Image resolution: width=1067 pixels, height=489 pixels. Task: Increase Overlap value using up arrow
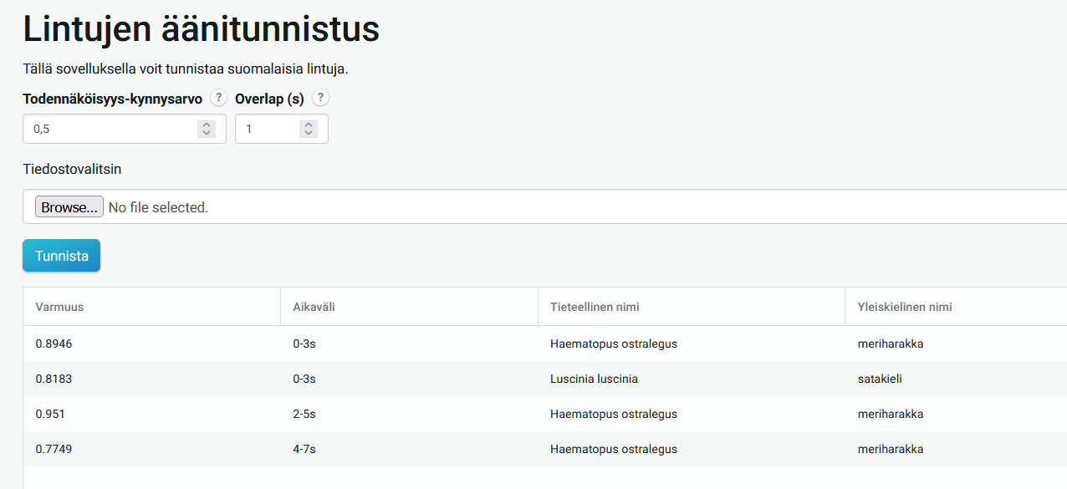(309, 125)
